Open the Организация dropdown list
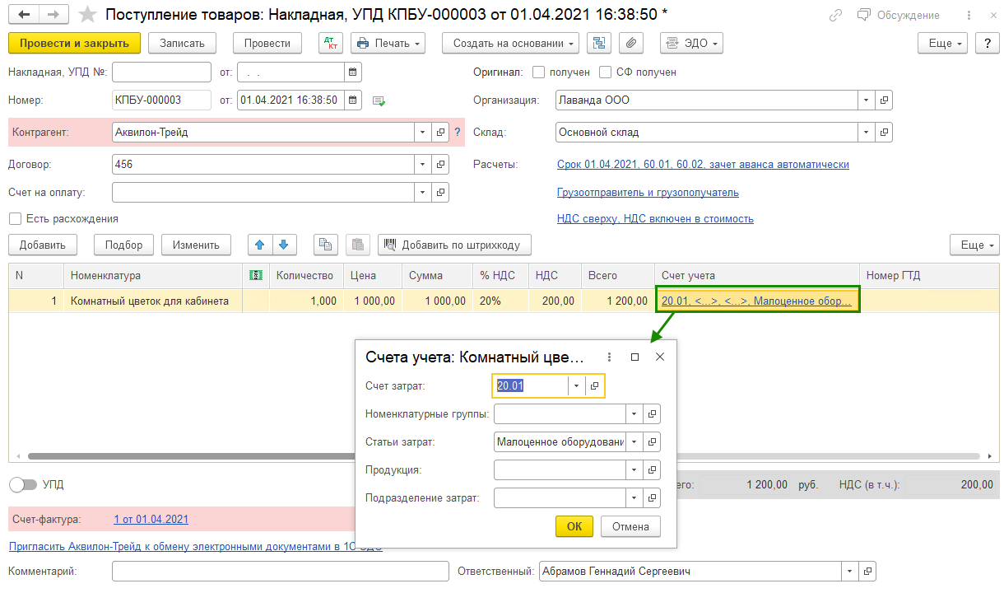 [x=866, y=100]
